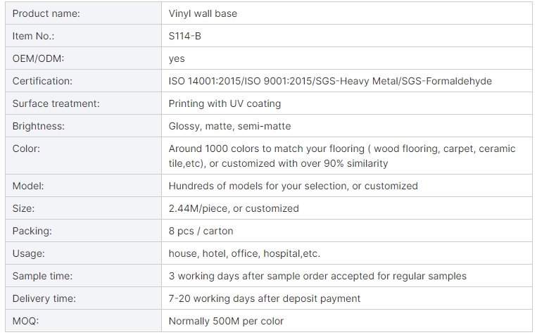
Task: Click the "MOQ:" label cell
Action: (x=25, y=321)
